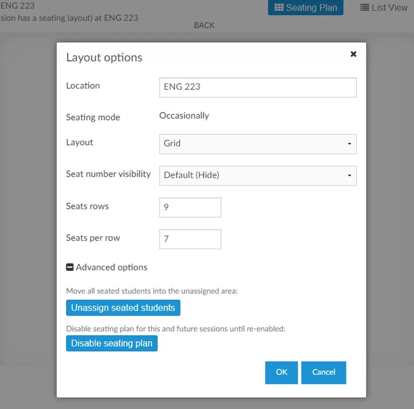Image resolution: width=414 pixels, height=409 pixels.
Task: Click the Seats rows label
Action: (87, 206)
